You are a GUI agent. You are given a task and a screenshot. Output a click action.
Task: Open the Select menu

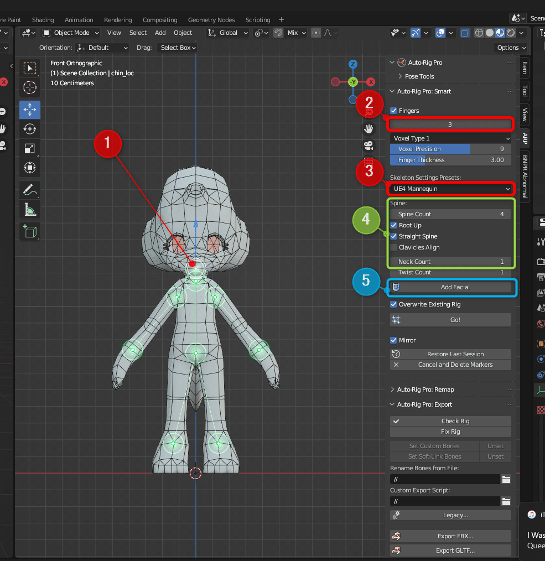point(138,33)
